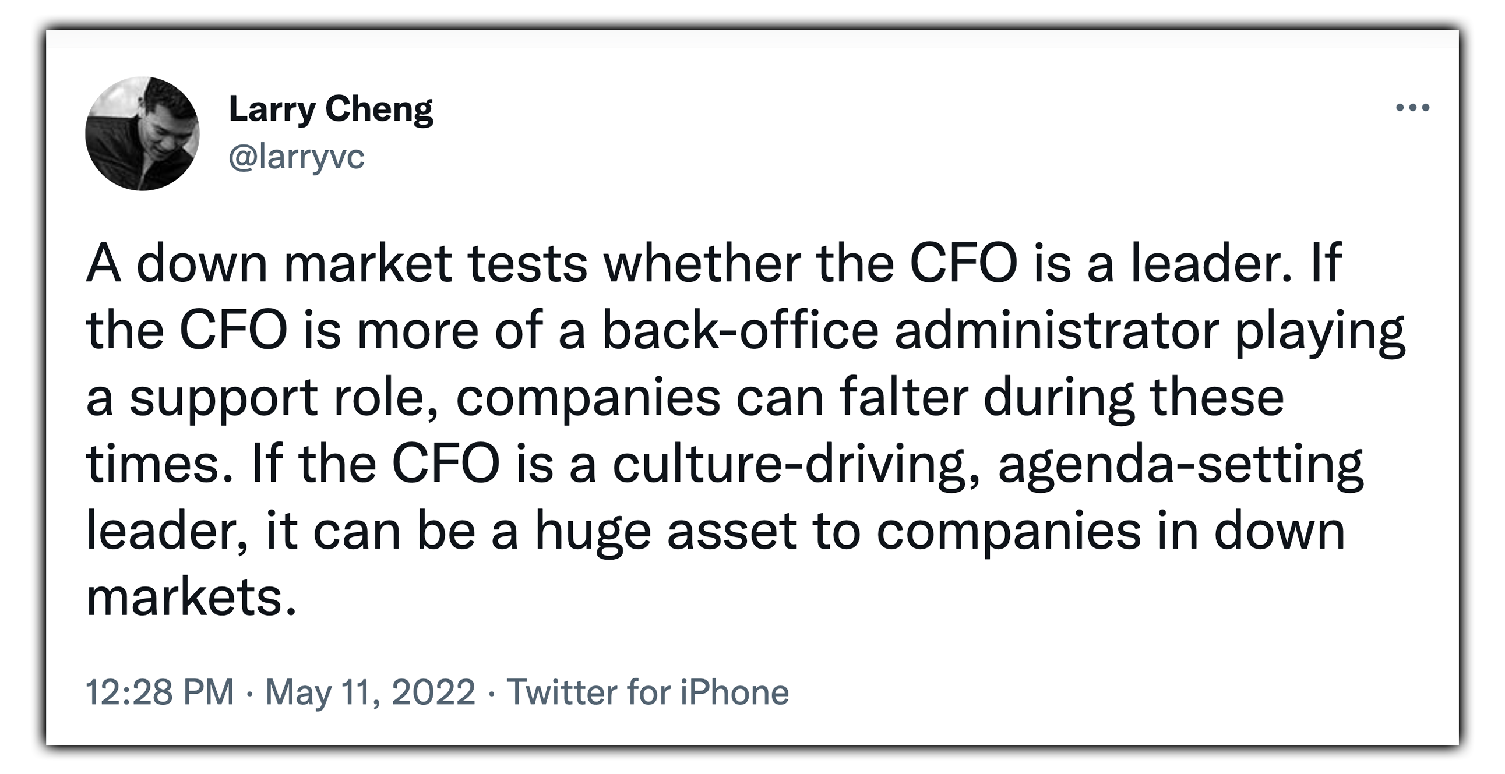The image size is (1505, 774).
Task: Click the May 11, 2022 date
Action: pos(371,692)
